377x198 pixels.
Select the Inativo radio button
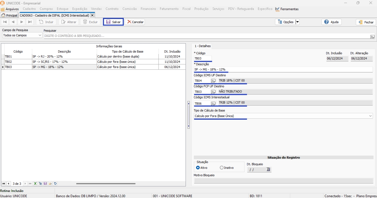pos(222,168)
